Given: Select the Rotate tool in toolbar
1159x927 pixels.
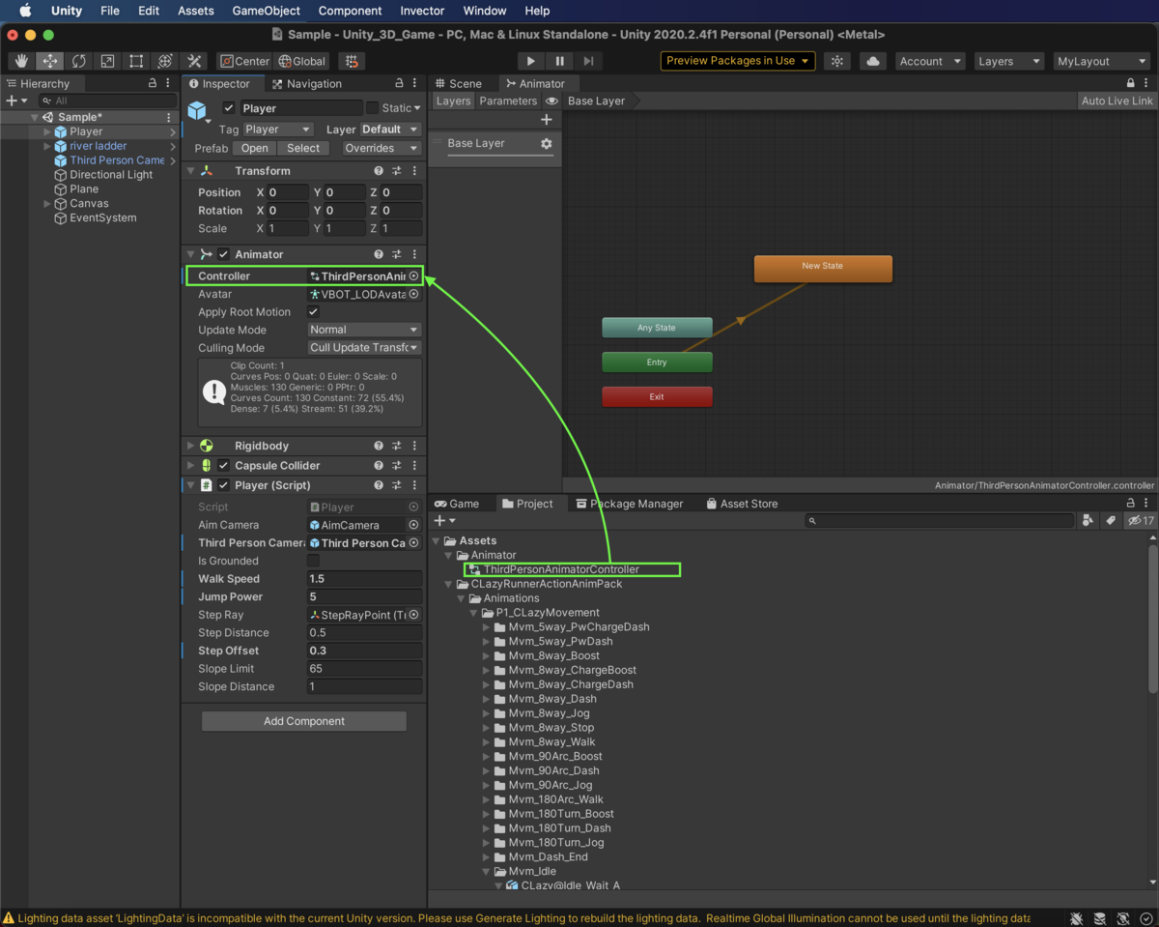Looking at the screenshot, I should pos(79,61).
